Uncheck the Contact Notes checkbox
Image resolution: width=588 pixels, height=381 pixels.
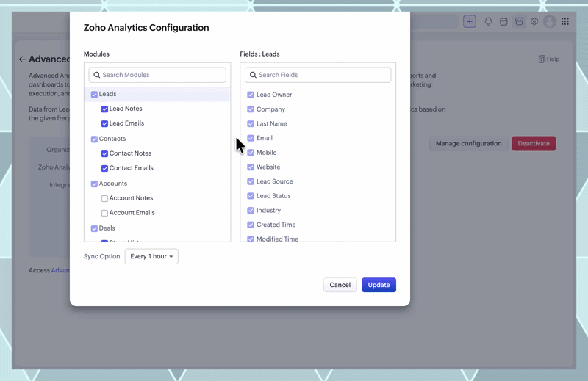104,153
